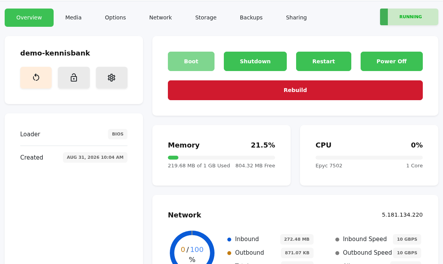The image size is (443, 264).
Task: Click the Inbound Speed 10 GBPS badge
Action: [407, 239]
